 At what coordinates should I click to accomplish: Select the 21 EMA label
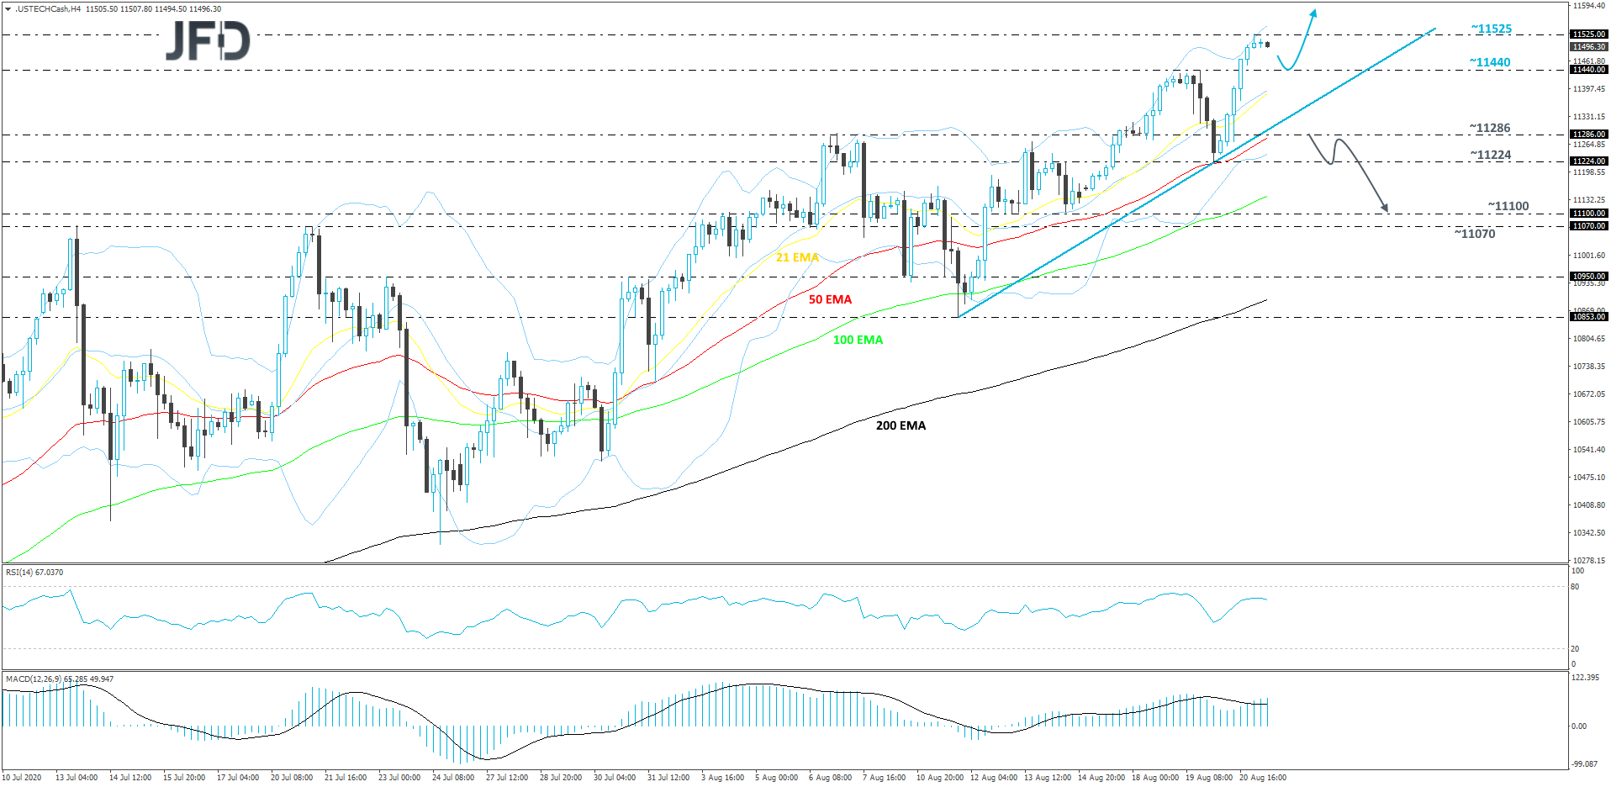pyautogui.click(x=797, y=257)
